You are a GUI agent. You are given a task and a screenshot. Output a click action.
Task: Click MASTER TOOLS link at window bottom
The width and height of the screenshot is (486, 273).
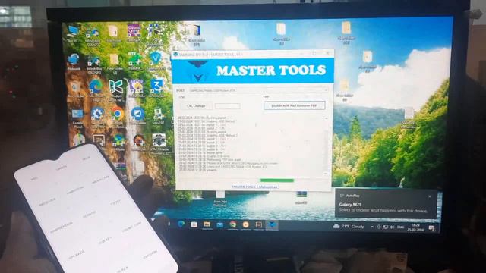click(256, 187)
